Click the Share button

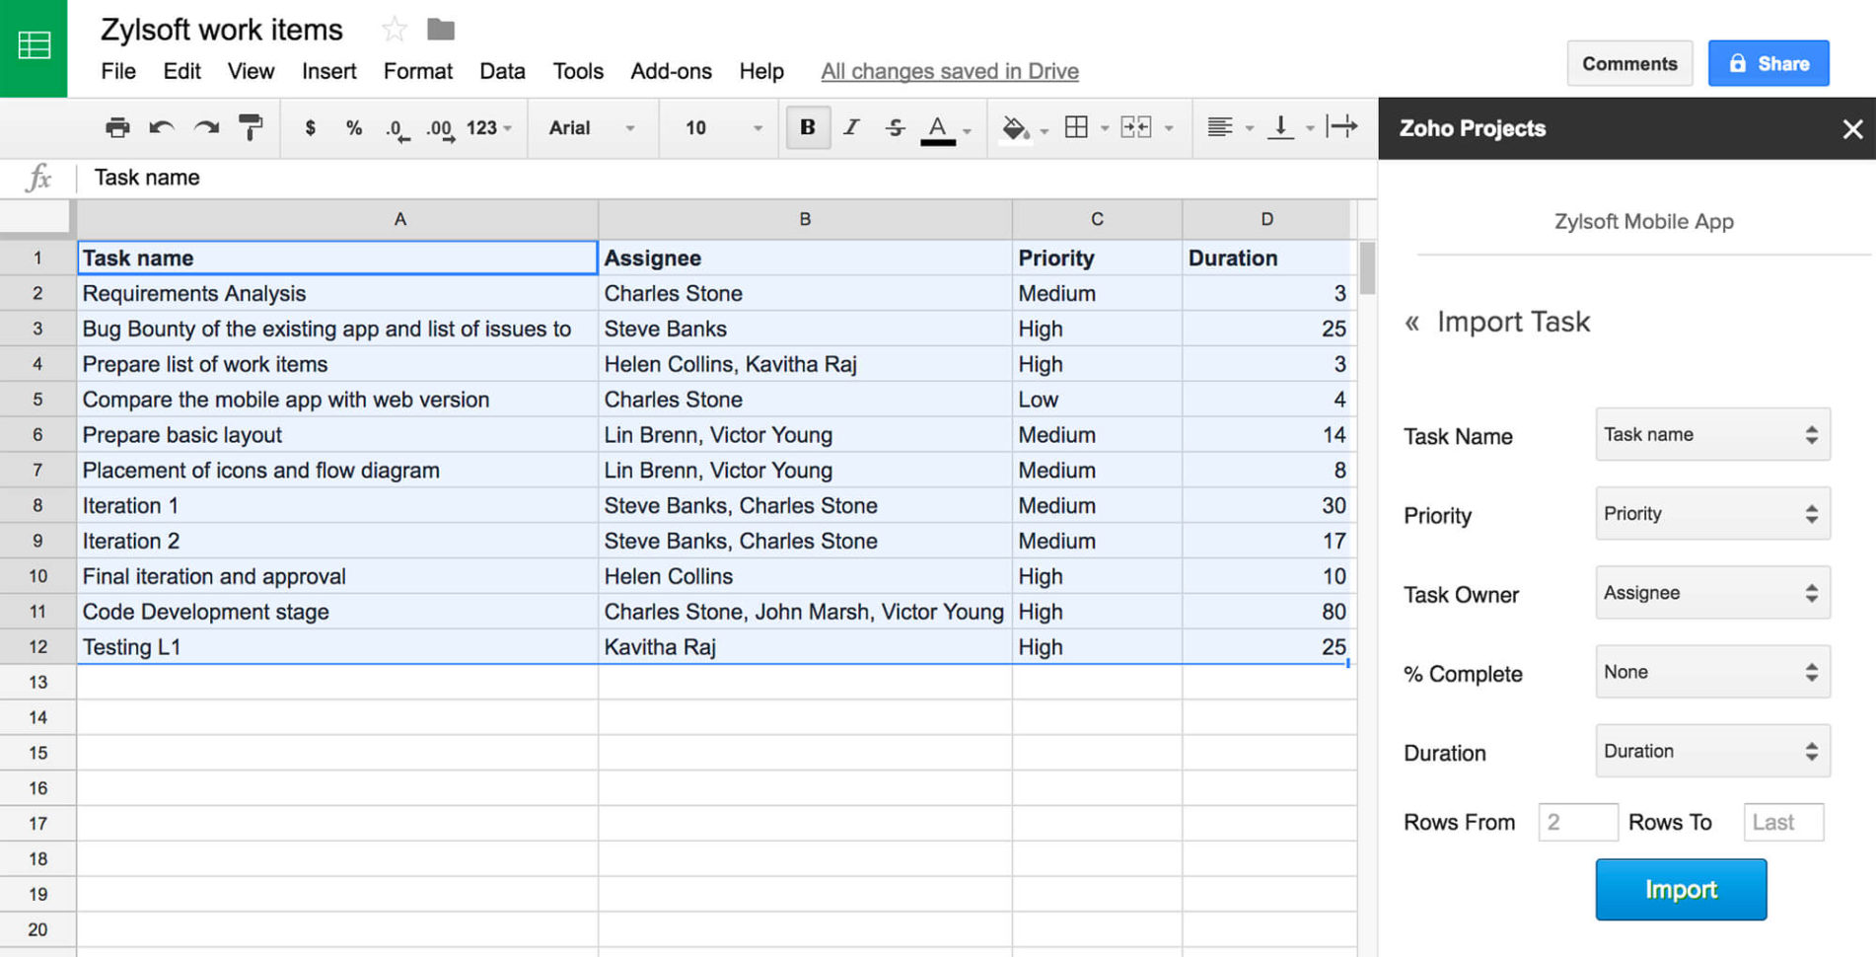1768,62
